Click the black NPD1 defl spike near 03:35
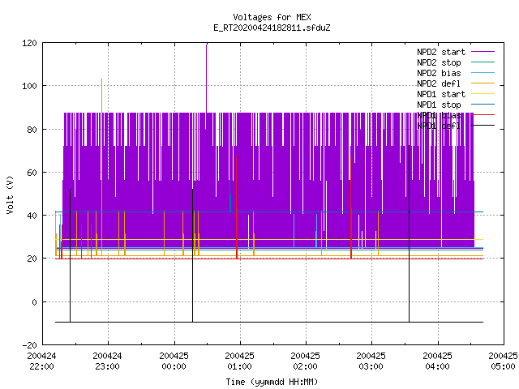This screenshot has height=389, width=519. 409,233
